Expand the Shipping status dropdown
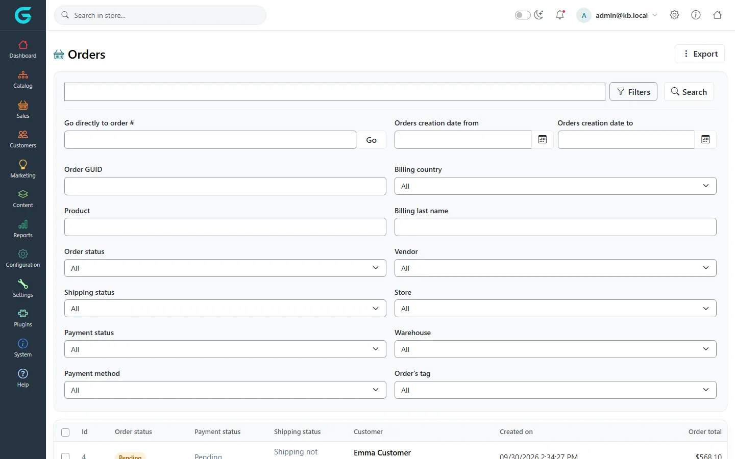Screen dimensions: 735x459 (225, 309)
